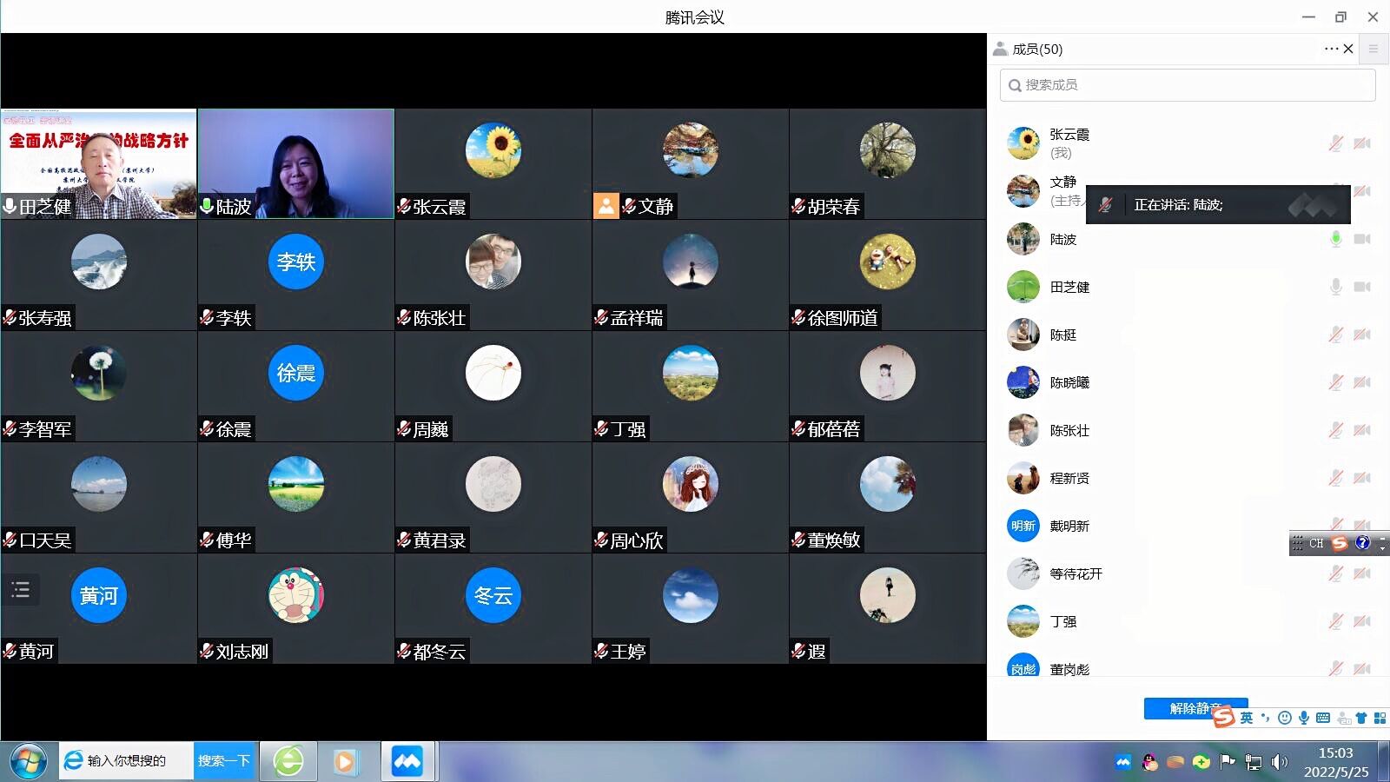Click 周心欣's anime girl avatar

[690, 484]
